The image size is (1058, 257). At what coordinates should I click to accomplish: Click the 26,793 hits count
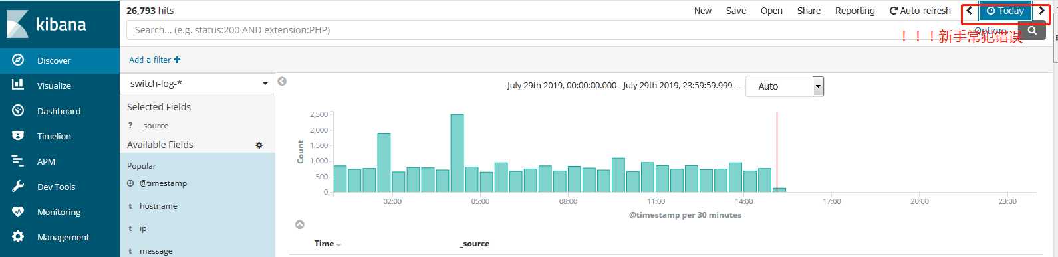tap(150, 11)
